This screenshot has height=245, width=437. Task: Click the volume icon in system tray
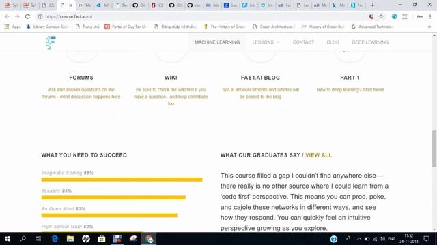pos(382,239)
